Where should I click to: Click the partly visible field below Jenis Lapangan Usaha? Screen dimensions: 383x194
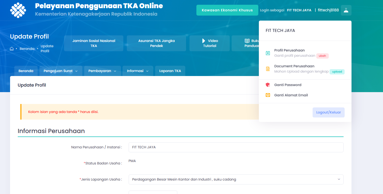(153, 192)
